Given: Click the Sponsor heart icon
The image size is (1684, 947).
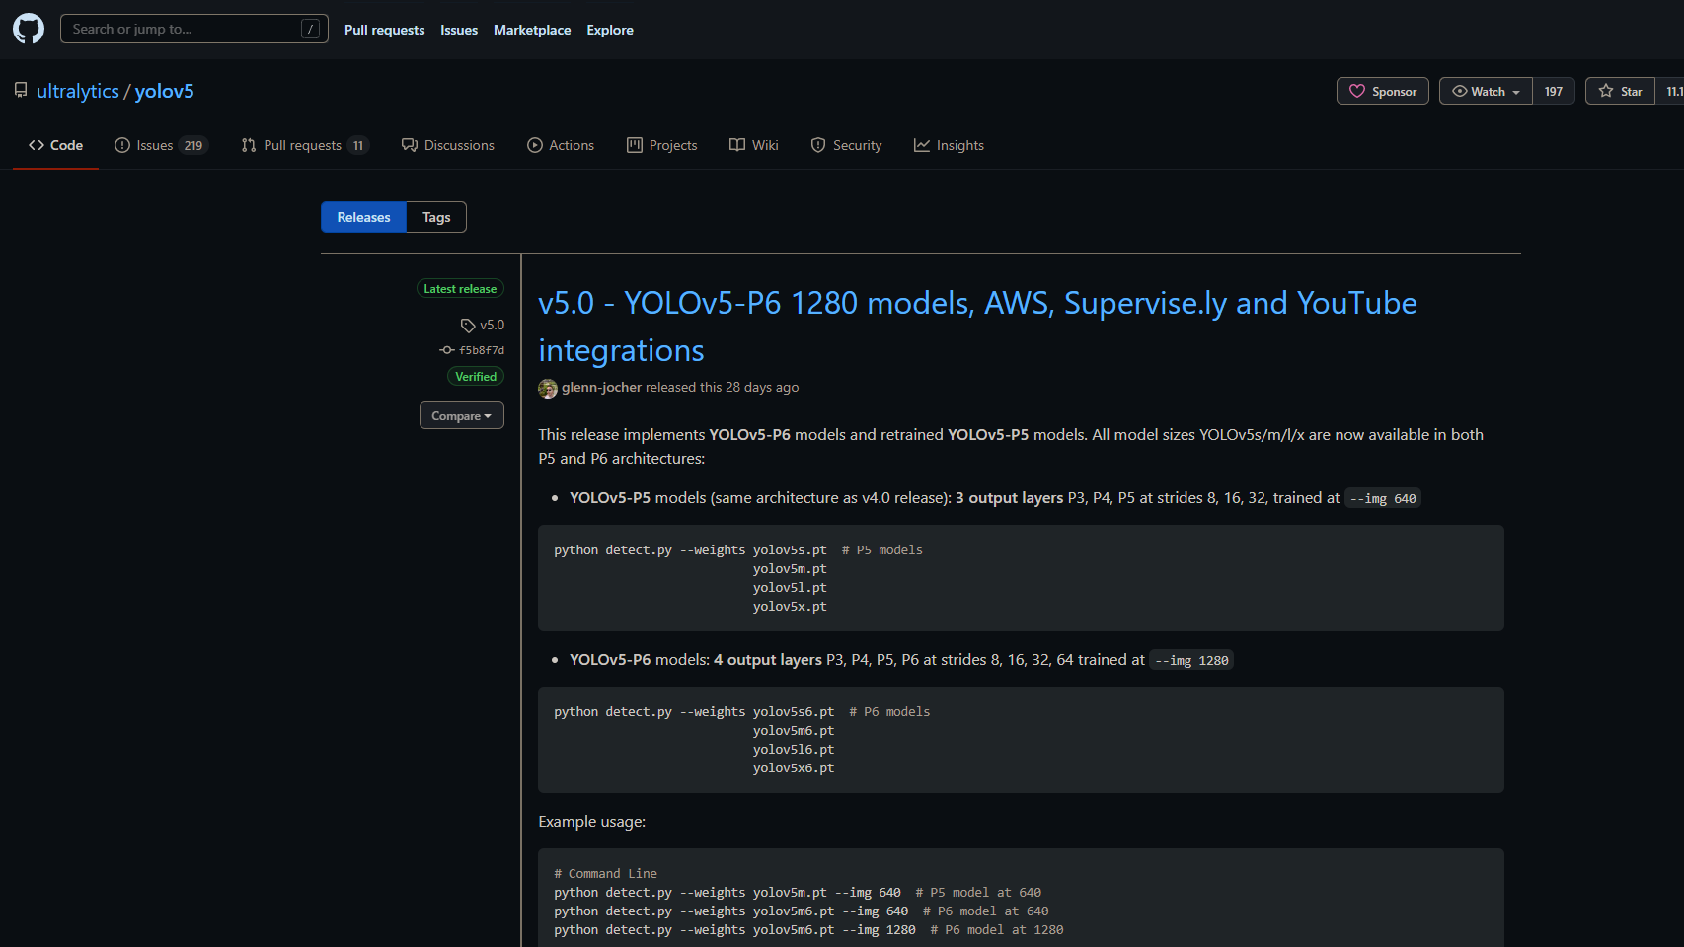Looking at the screenshot, I should (x=1357, y=91).
